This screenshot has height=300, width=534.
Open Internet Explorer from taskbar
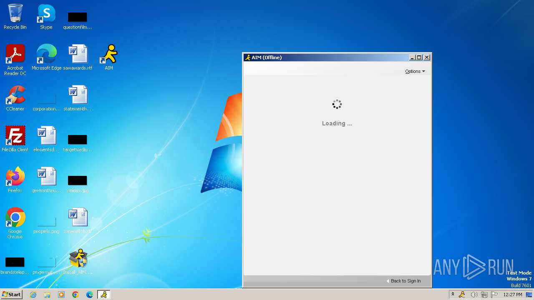click(33, 295)
